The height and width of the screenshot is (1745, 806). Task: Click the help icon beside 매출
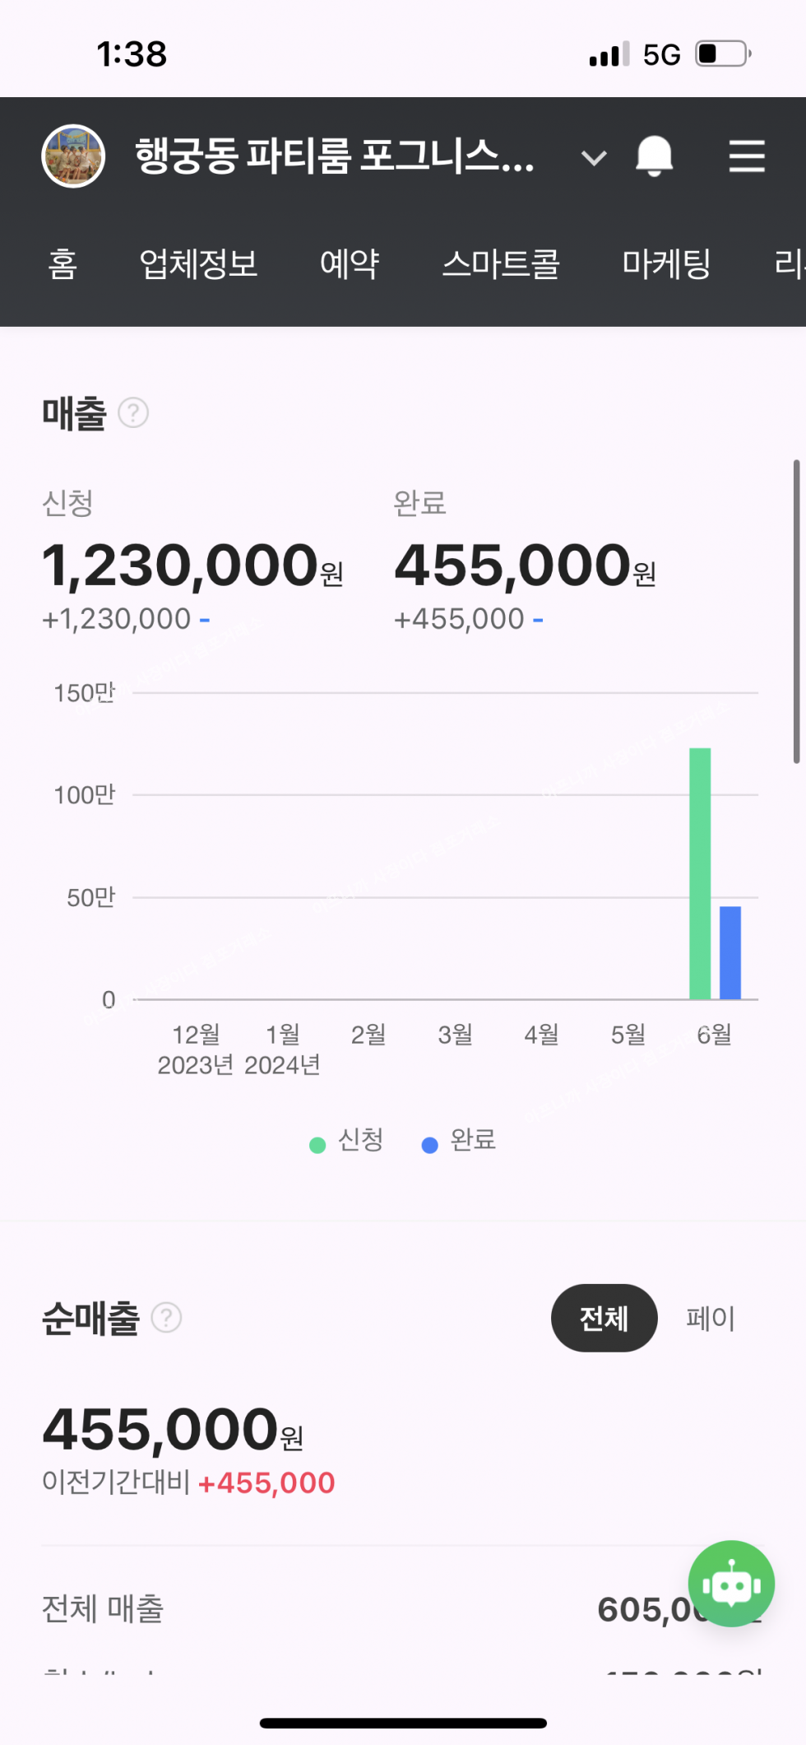pos(133,412)
